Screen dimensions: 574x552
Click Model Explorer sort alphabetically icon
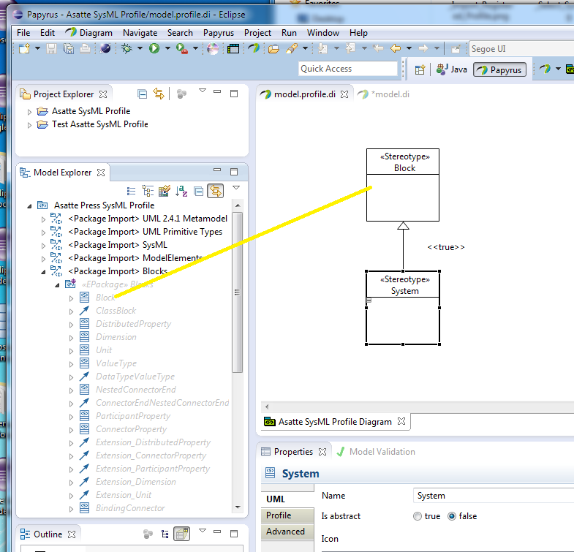click(x=181, y=191)
